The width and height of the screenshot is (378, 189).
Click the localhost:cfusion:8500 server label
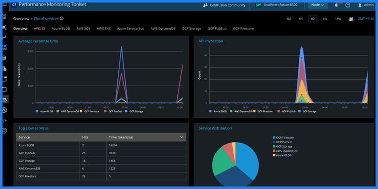point(280,5)
